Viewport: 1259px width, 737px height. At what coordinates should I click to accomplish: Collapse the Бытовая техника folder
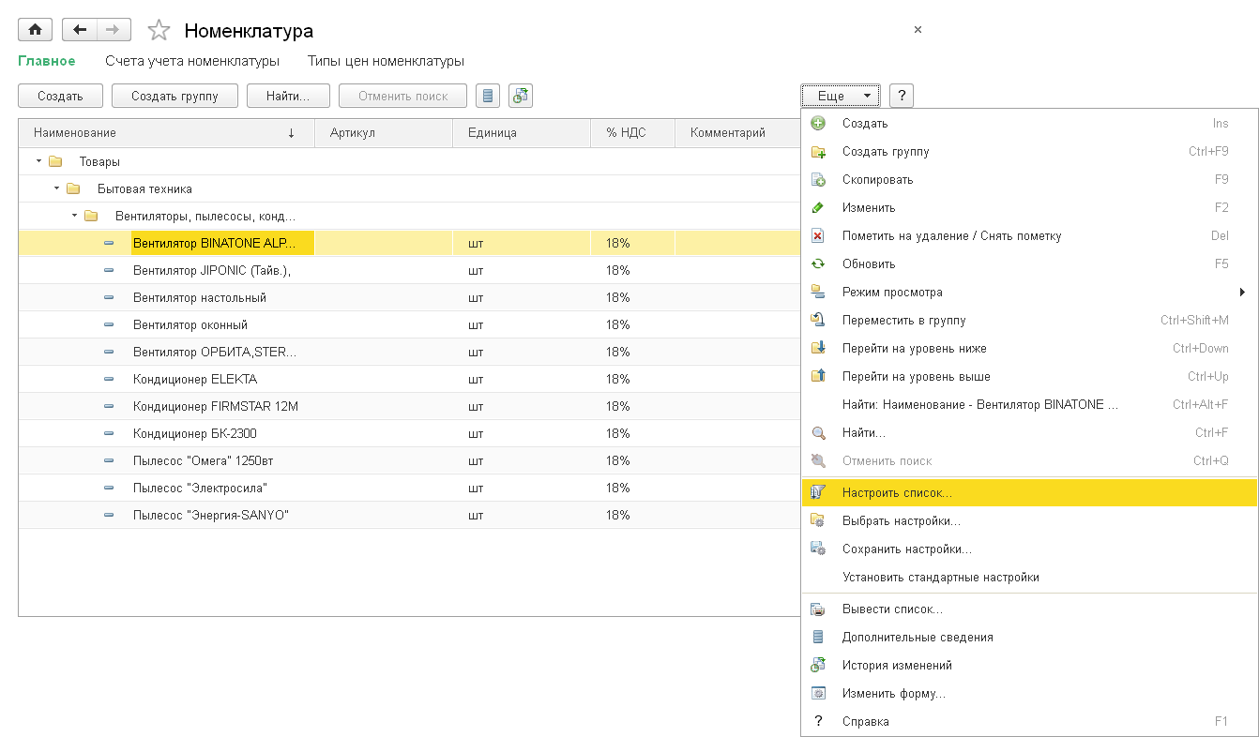point(56,188)
